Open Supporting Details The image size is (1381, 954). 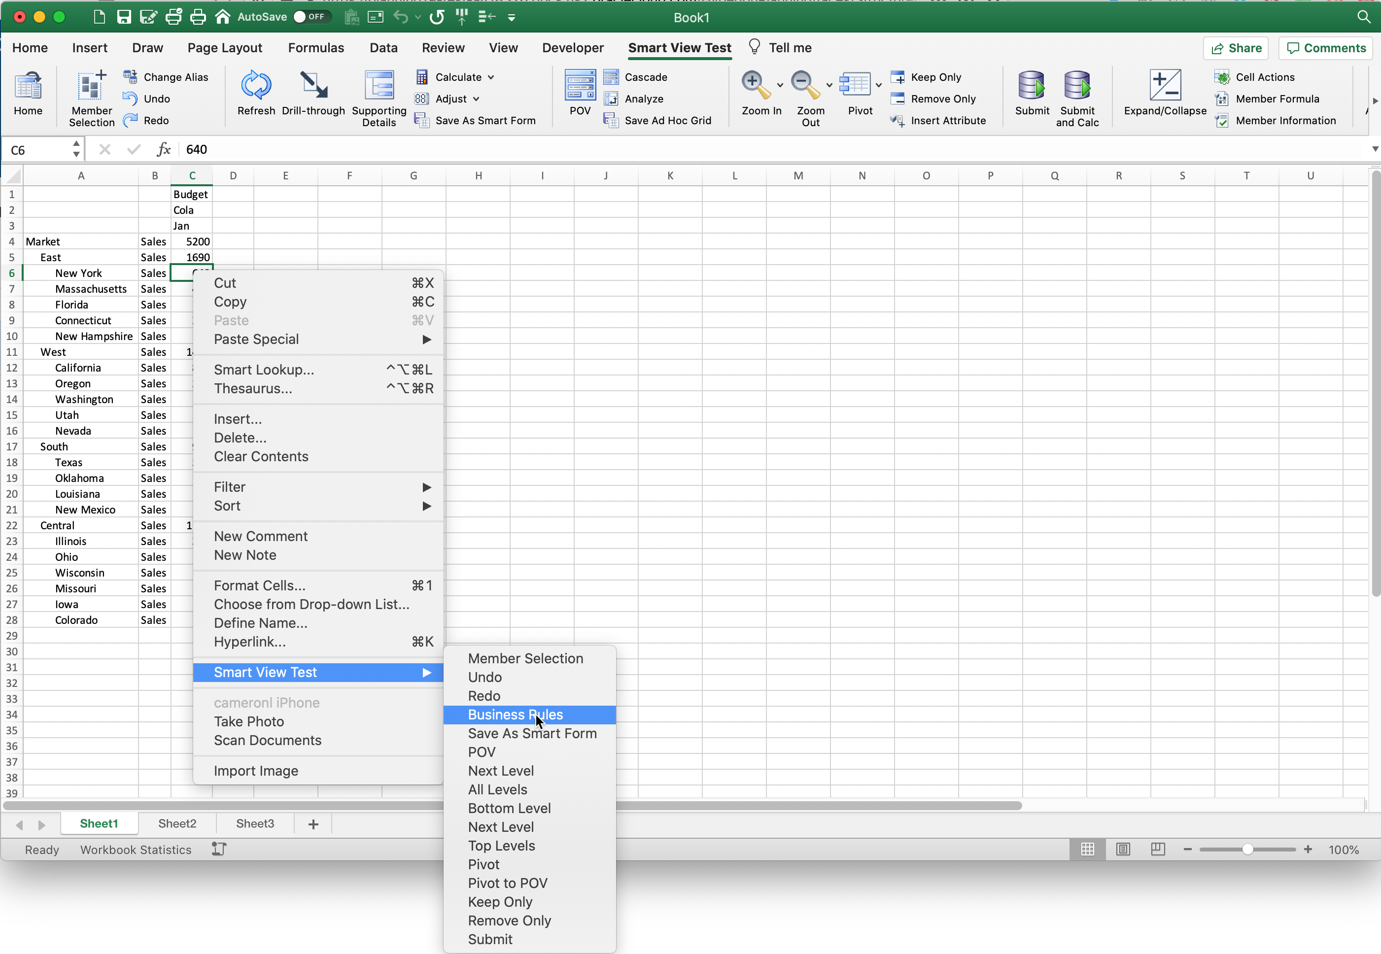(x=379, y=98)
